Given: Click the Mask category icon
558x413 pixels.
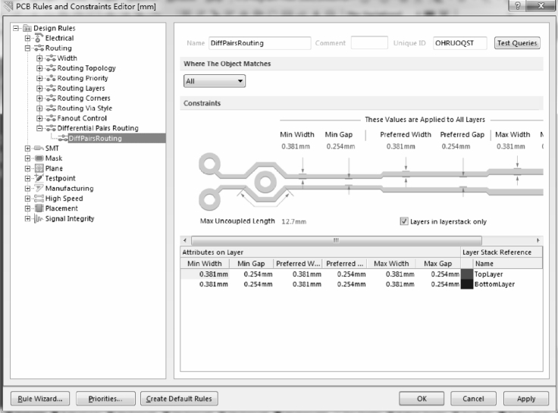Looking at the screenshot, I should (x=39, y=158).
